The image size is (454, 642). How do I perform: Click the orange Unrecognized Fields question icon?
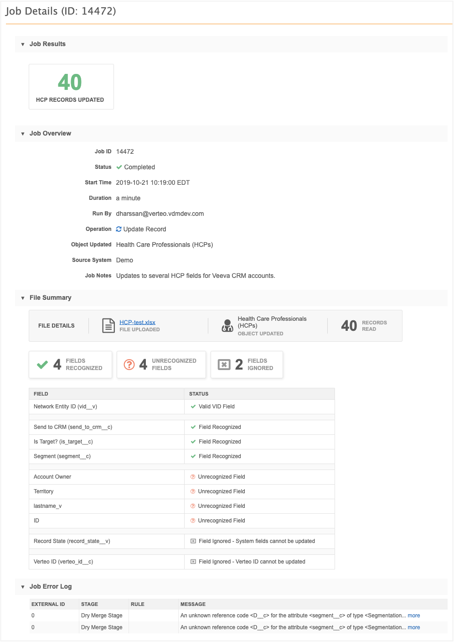point(129,365)
